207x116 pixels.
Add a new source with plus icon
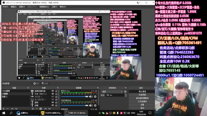(33, 109)
